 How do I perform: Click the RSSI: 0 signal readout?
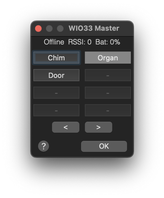point(80,42)
